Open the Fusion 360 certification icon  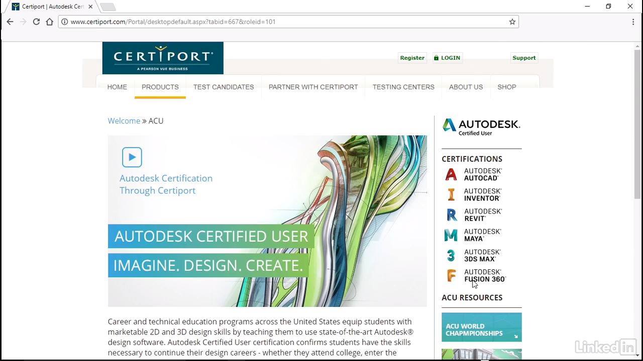[x=452, y=276]
